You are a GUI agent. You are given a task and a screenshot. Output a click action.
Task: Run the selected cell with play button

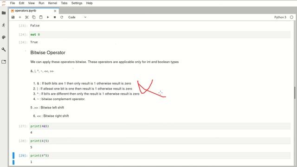[48, 17]
